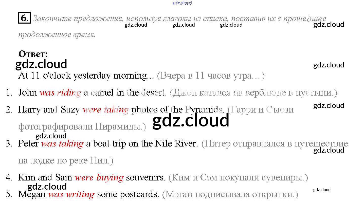
Task: Select the red phrase "was taking" after Peter
Action: coord(62,144)
